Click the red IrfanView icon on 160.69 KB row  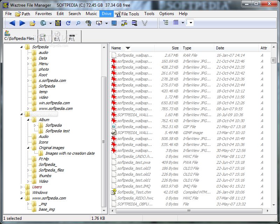(x=114, y=61)
